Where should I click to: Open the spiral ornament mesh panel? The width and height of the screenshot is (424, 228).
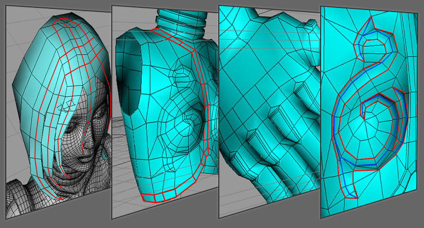[369, 112]
